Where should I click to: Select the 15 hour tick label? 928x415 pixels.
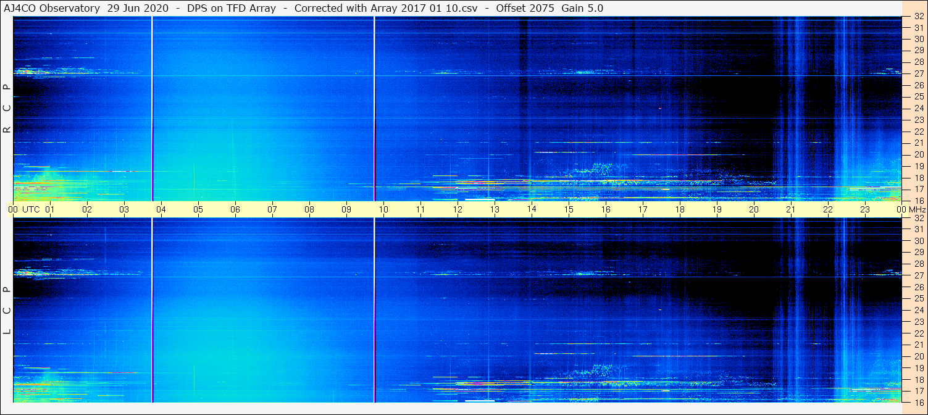[569, 209]
